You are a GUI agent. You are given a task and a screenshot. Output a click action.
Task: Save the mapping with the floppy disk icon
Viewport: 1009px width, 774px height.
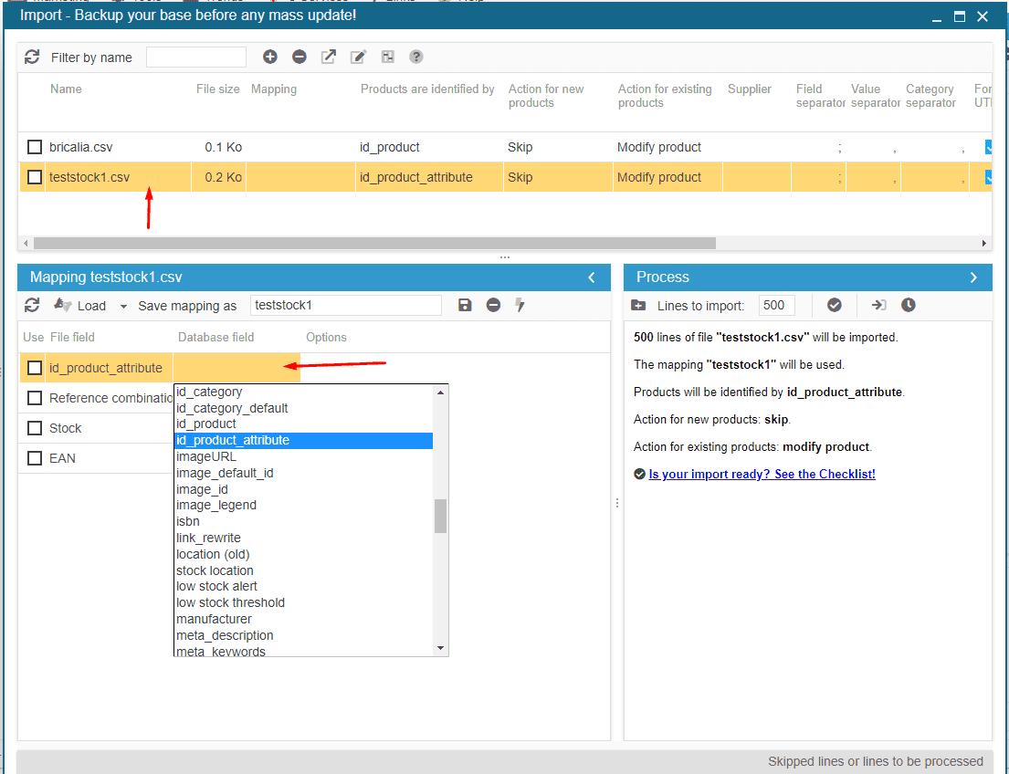[465, 305]
